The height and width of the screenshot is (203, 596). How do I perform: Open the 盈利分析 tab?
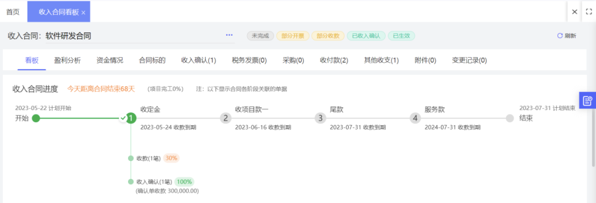(67, 61)
